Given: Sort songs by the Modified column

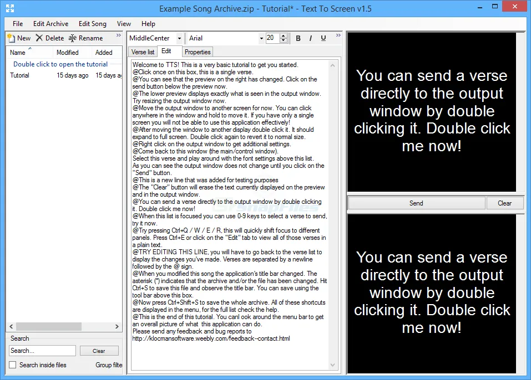Looking at the screenshot, I should coord(72,53).
